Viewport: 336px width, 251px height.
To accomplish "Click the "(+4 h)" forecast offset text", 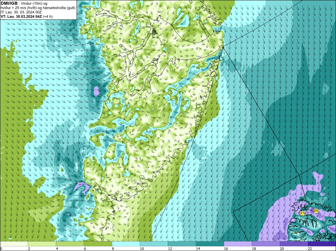I will click(x=48, y=16).
